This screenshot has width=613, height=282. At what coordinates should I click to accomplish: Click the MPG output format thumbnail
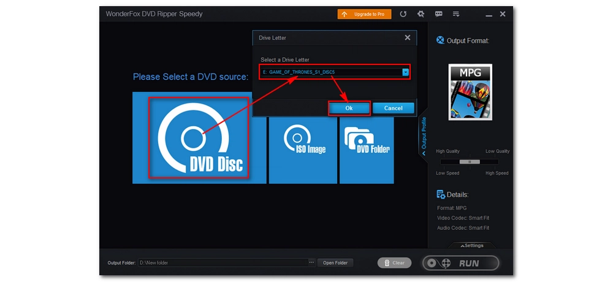tap(470, 92)
